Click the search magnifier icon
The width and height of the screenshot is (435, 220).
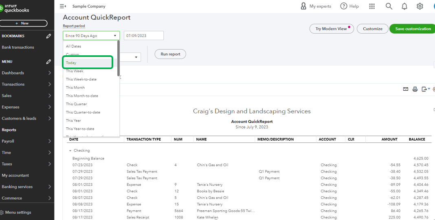[389, 6]
